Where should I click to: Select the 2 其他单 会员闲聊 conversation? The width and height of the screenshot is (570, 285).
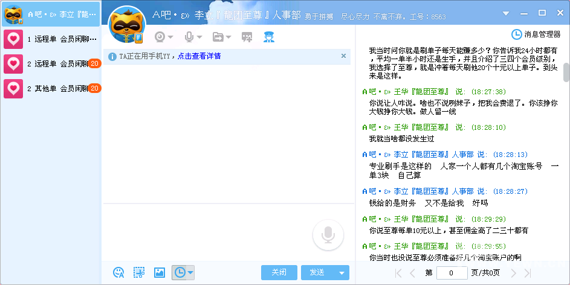(51, 88)
